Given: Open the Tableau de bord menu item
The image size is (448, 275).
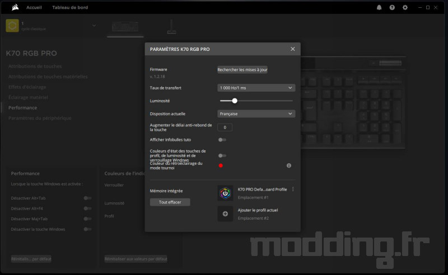Looking at the screenshot, I should 70,7.
